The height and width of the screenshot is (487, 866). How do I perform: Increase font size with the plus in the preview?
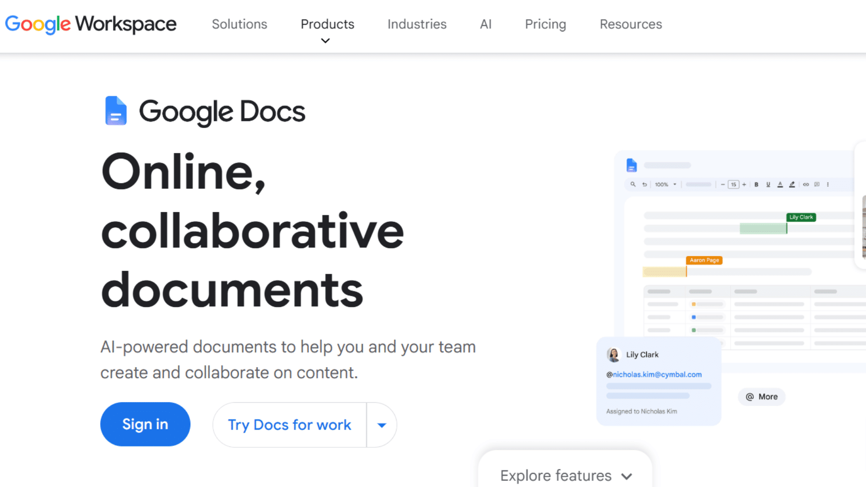[744, 184]
